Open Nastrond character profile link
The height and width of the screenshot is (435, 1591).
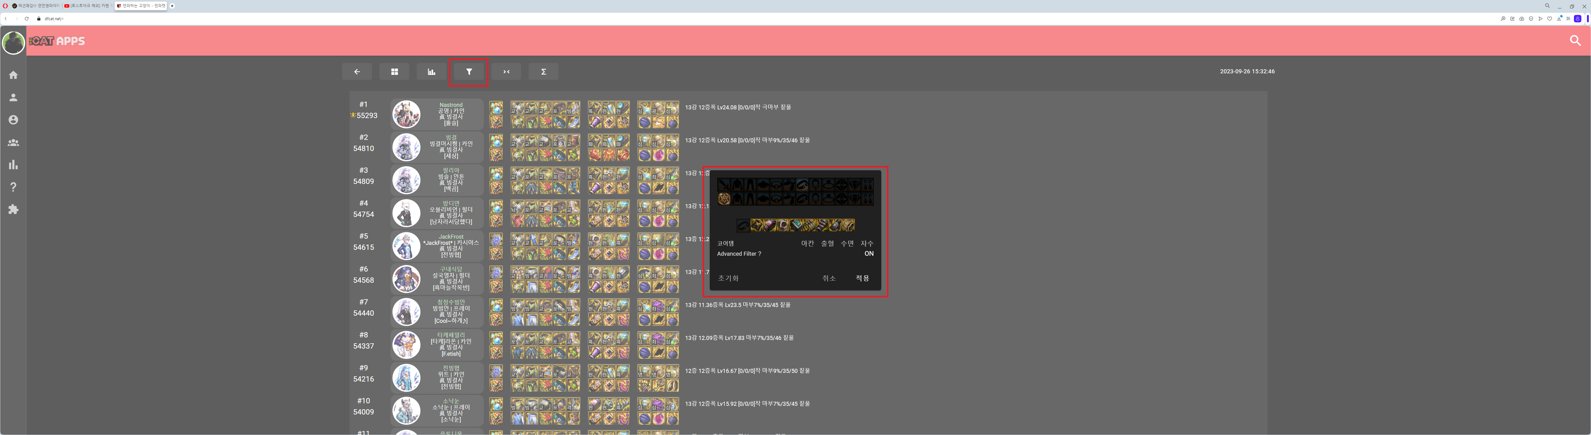[451, 105]
